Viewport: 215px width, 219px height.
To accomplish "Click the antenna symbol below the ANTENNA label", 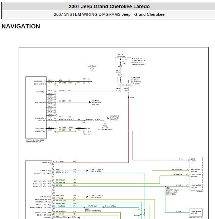I will [x=92, y=69].
